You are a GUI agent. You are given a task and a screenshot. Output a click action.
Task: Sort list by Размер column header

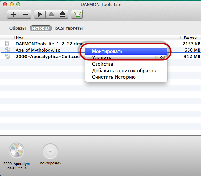pos(191,37)
